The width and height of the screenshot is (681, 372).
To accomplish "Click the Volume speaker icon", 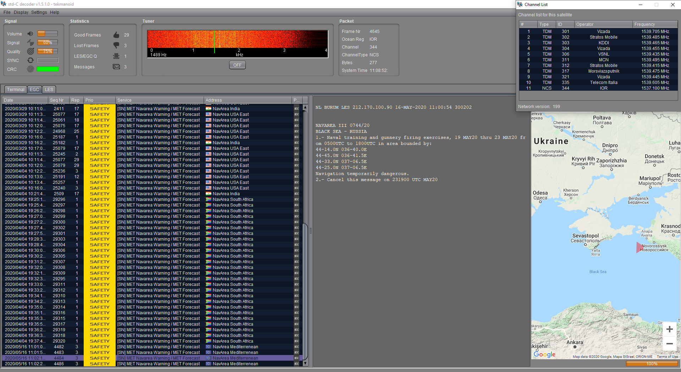I will (31, 34).
